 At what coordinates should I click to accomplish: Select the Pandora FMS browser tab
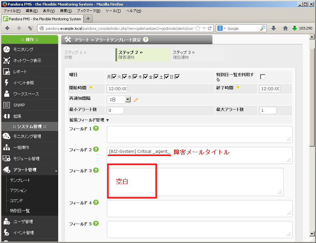42,19
